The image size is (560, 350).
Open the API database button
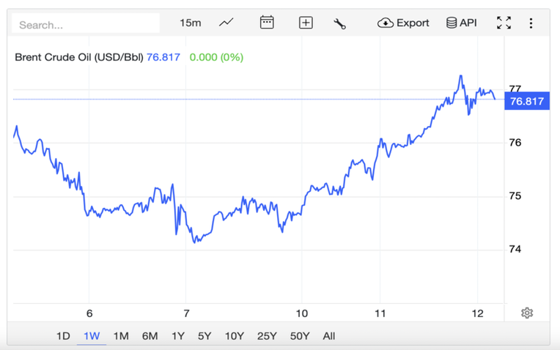pyautogui.click(x=462, y=23)
